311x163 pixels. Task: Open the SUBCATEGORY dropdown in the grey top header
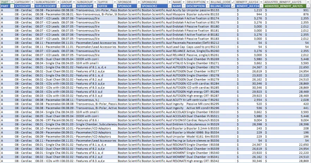pos(58,2)
